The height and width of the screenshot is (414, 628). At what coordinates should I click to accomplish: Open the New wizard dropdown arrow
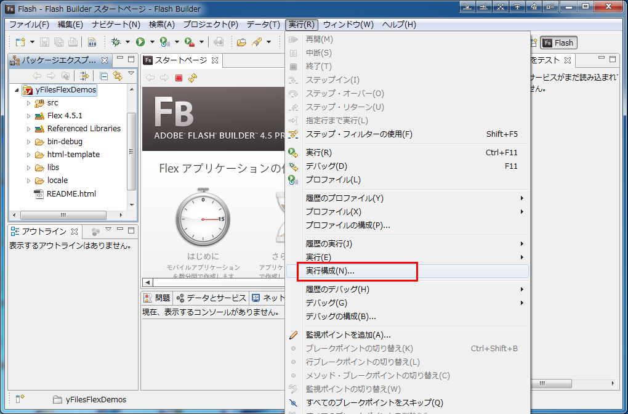point(33,42)
